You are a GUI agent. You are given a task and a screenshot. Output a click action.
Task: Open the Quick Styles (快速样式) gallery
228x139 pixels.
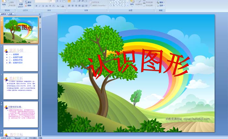pos(139,4)
